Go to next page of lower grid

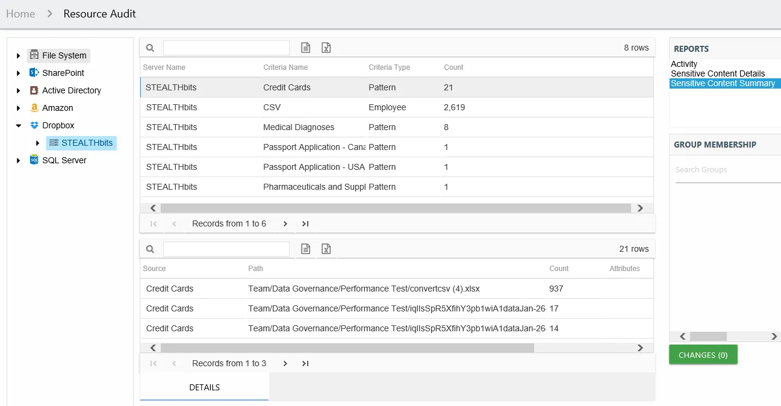pyautogui.click(x=285, y=363)
